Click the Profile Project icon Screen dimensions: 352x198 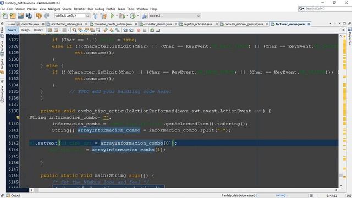(133, 16)
